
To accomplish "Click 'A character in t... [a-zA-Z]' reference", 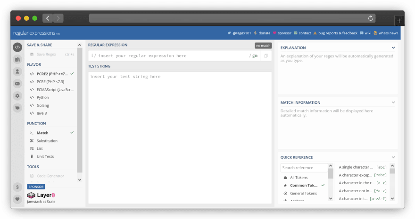I will (362, 199).
